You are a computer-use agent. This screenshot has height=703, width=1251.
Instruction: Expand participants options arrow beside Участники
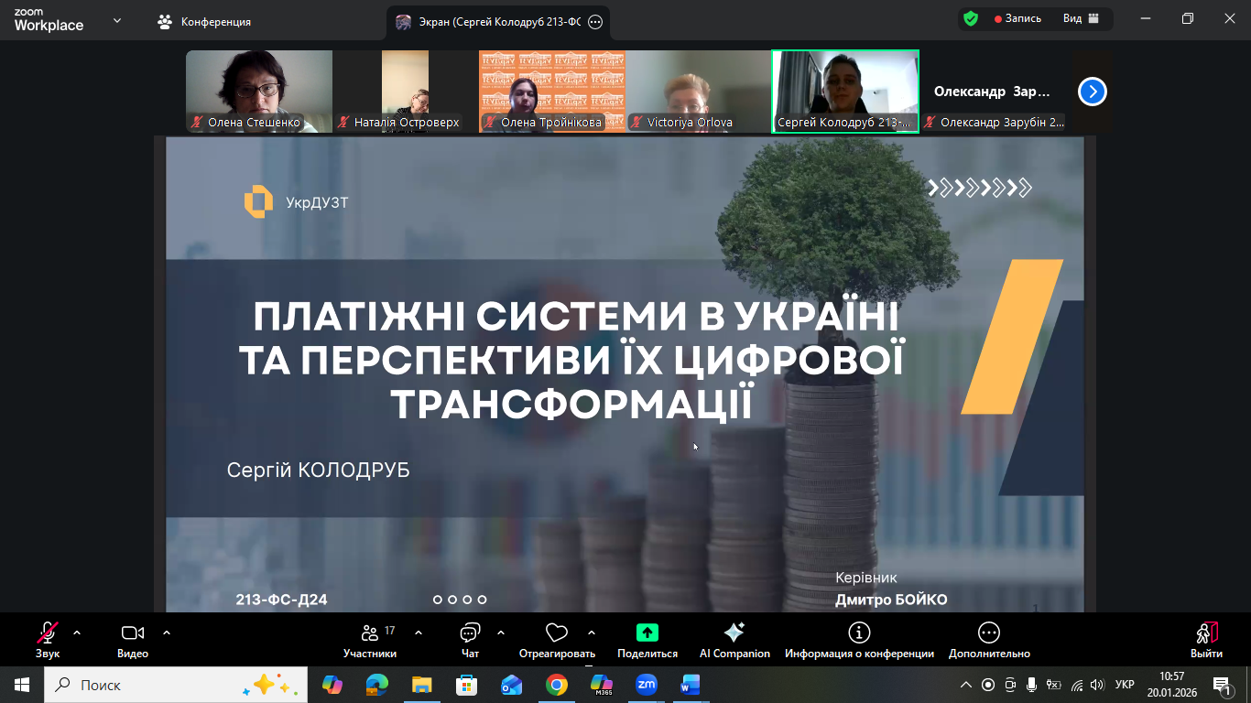point(419,633)
